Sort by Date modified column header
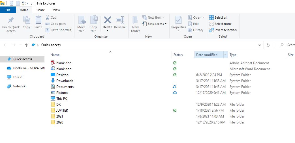The width and height of the screenshot is (295, 143). point(209,55)
